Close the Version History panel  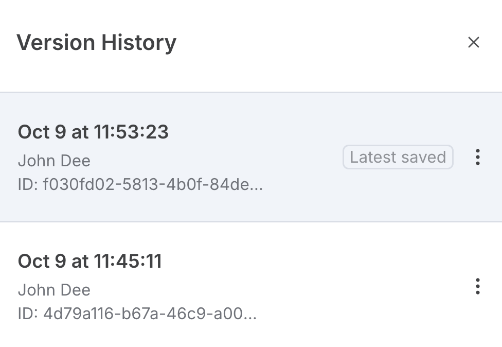coord(474,43)
